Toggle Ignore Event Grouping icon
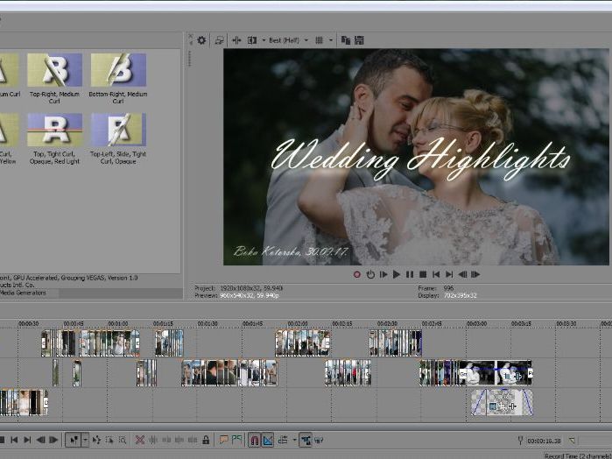 tap(319, 441)
